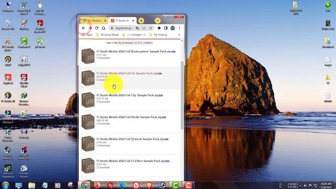Image resolution: width=336 pixels, height=189 pixels.
Task: Click the digitalnewsj address bar
Action: click(123, 28)
